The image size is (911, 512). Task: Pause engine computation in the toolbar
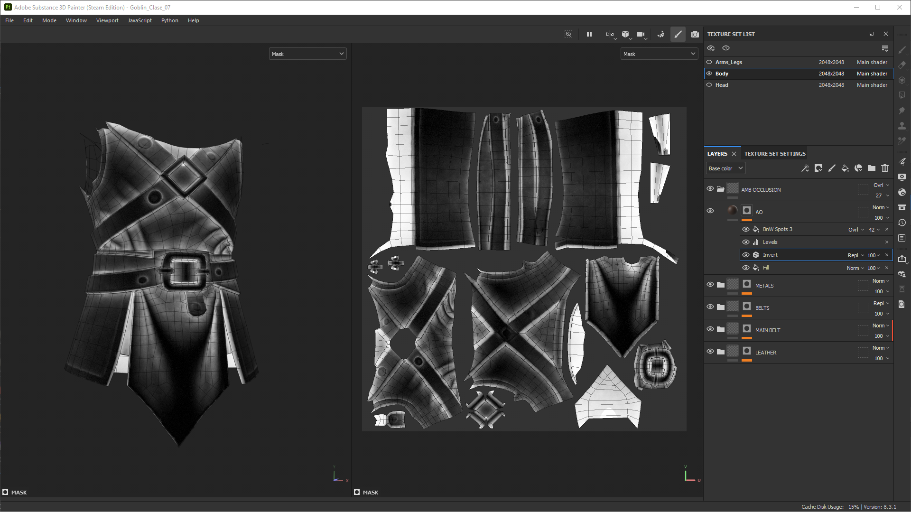[x=589, y=34]
